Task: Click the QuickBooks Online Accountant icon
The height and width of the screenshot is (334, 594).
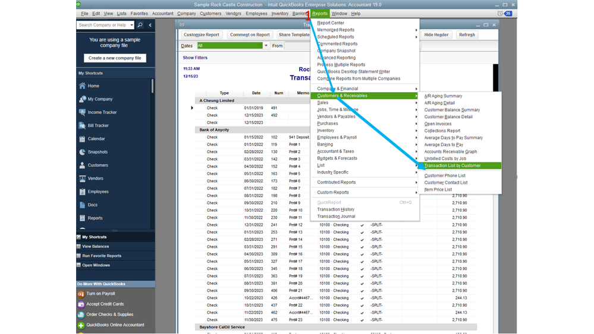Action: [81, 325]
